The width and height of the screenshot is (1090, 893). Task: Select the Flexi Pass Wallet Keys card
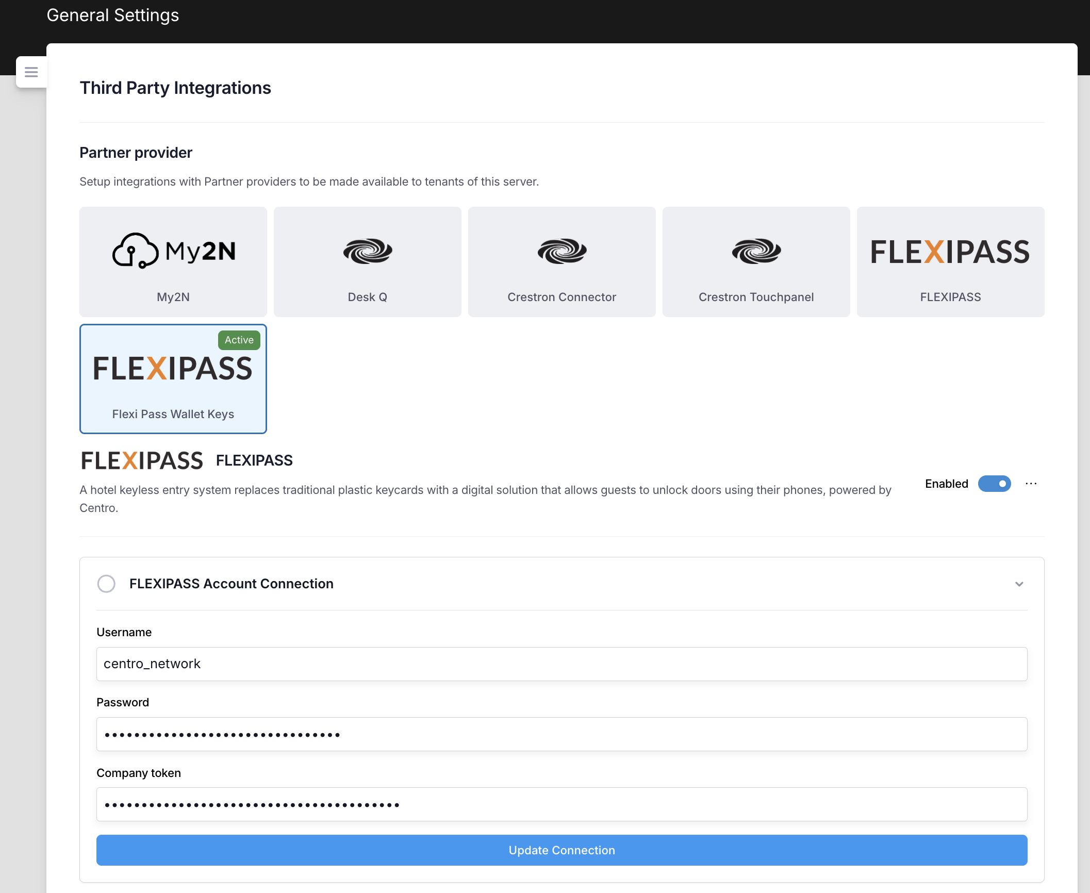(x=173, y=379)
